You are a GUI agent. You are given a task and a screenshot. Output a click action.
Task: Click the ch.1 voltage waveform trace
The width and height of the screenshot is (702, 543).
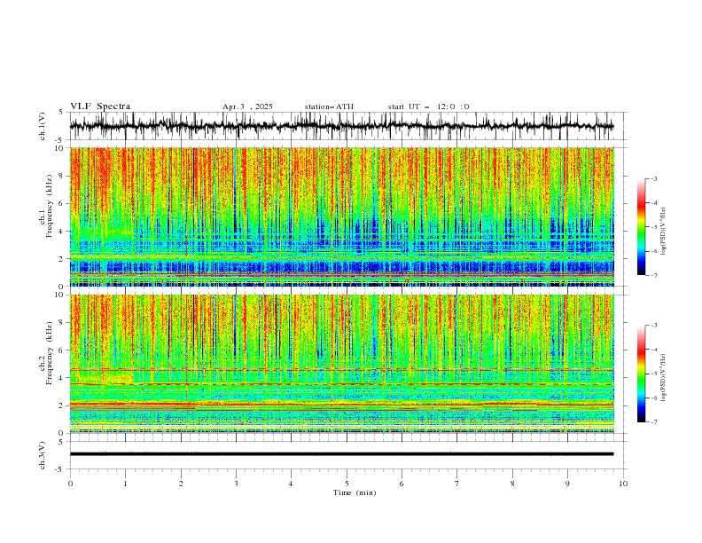[x=341, y=126]
